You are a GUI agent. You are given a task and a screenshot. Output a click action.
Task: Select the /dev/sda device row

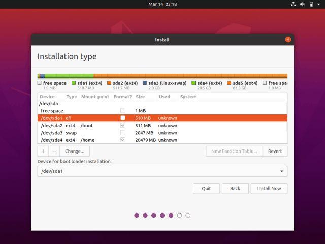(x=162, y=104)
